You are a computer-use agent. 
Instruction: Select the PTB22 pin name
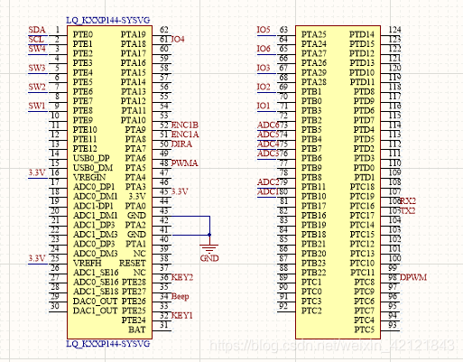point(314,273)
